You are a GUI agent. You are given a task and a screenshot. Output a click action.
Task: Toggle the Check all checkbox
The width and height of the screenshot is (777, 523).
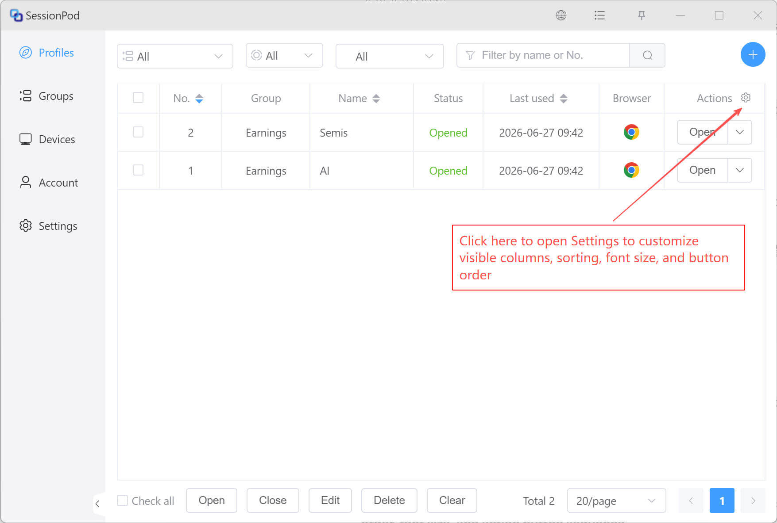pos(123,500)
